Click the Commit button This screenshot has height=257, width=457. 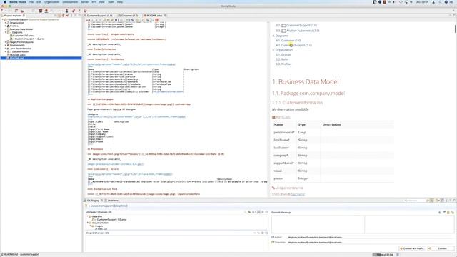point(441,248)
